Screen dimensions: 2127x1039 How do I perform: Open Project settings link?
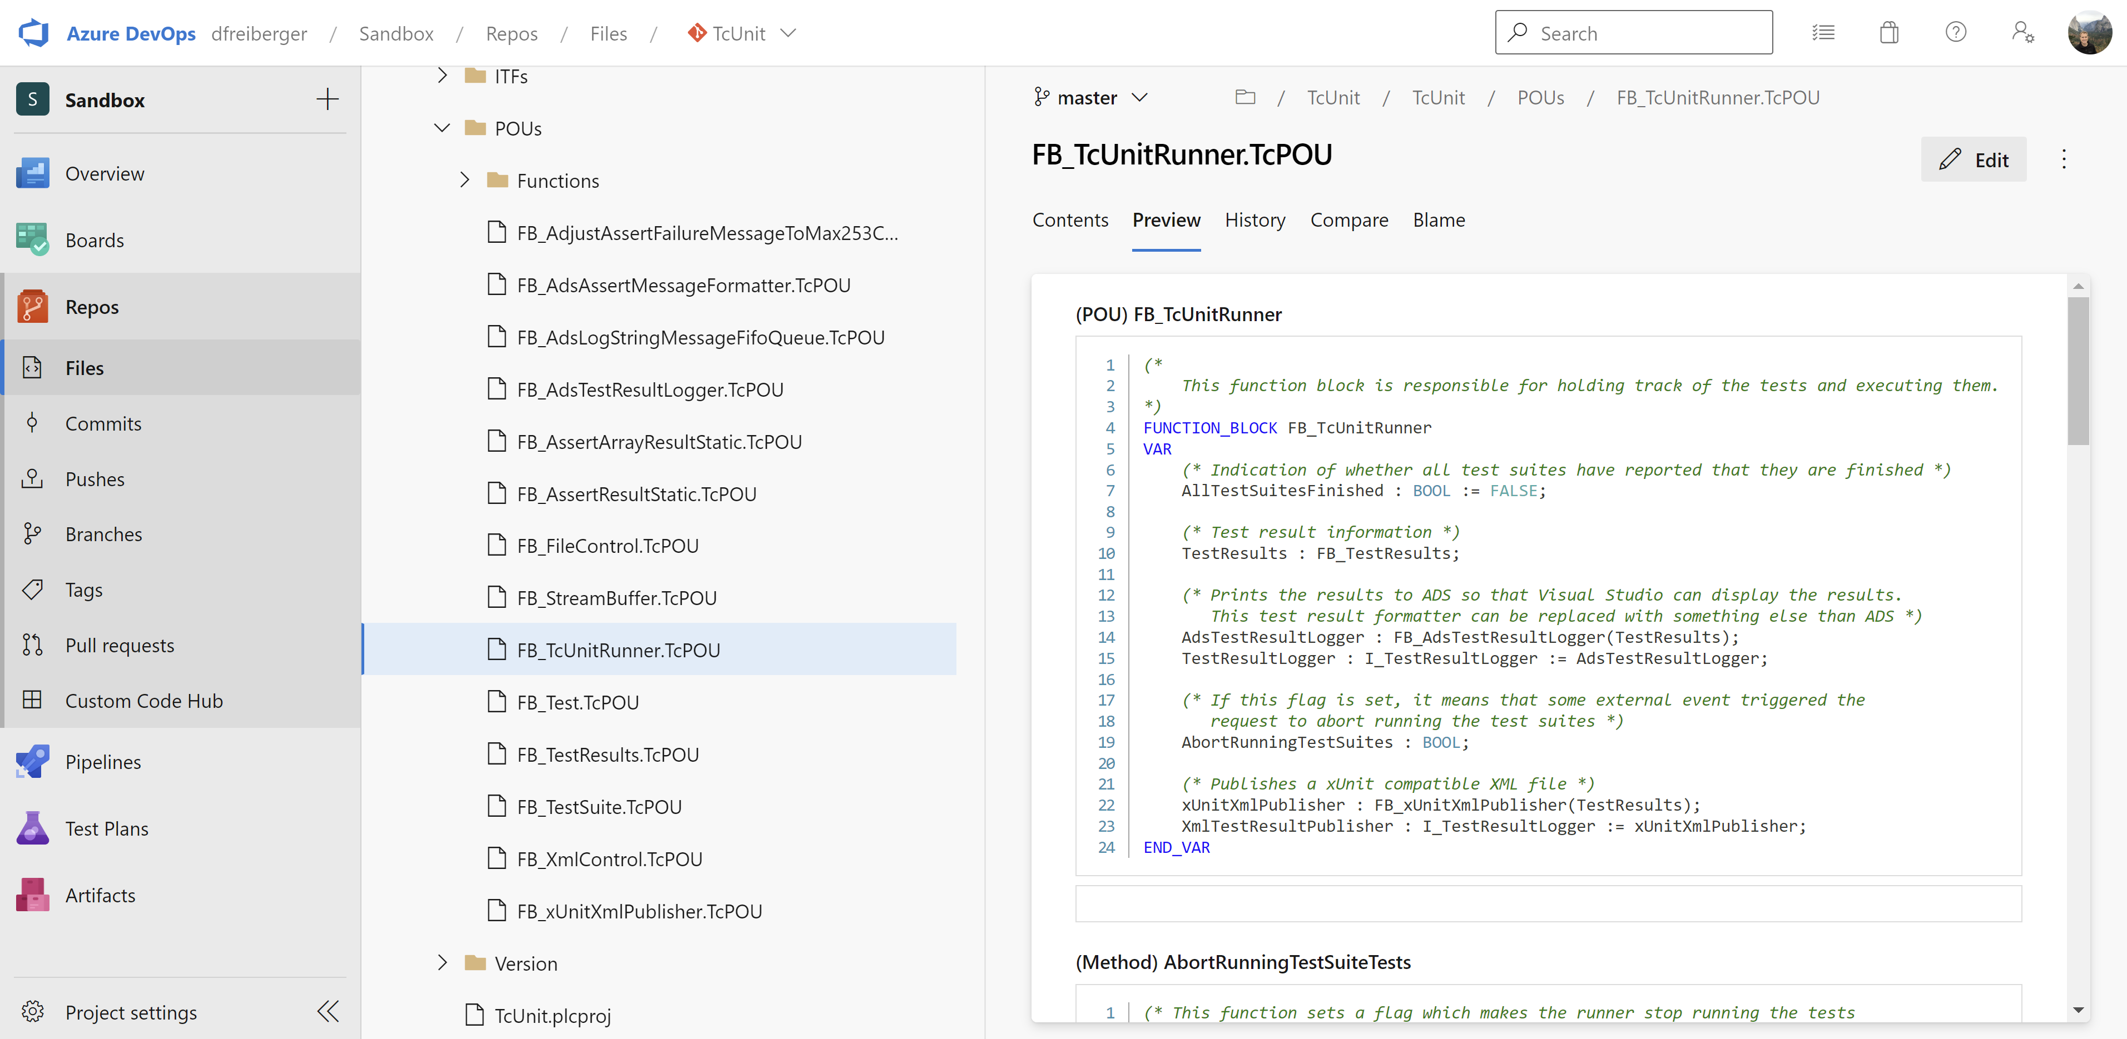click(131, 1012)
